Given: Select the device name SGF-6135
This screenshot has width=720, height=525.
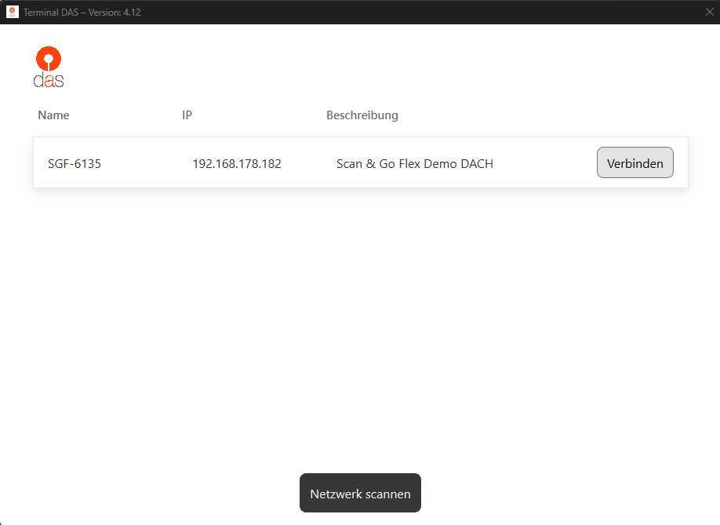Looking at the screenshot, I should (x=75, y=163).
